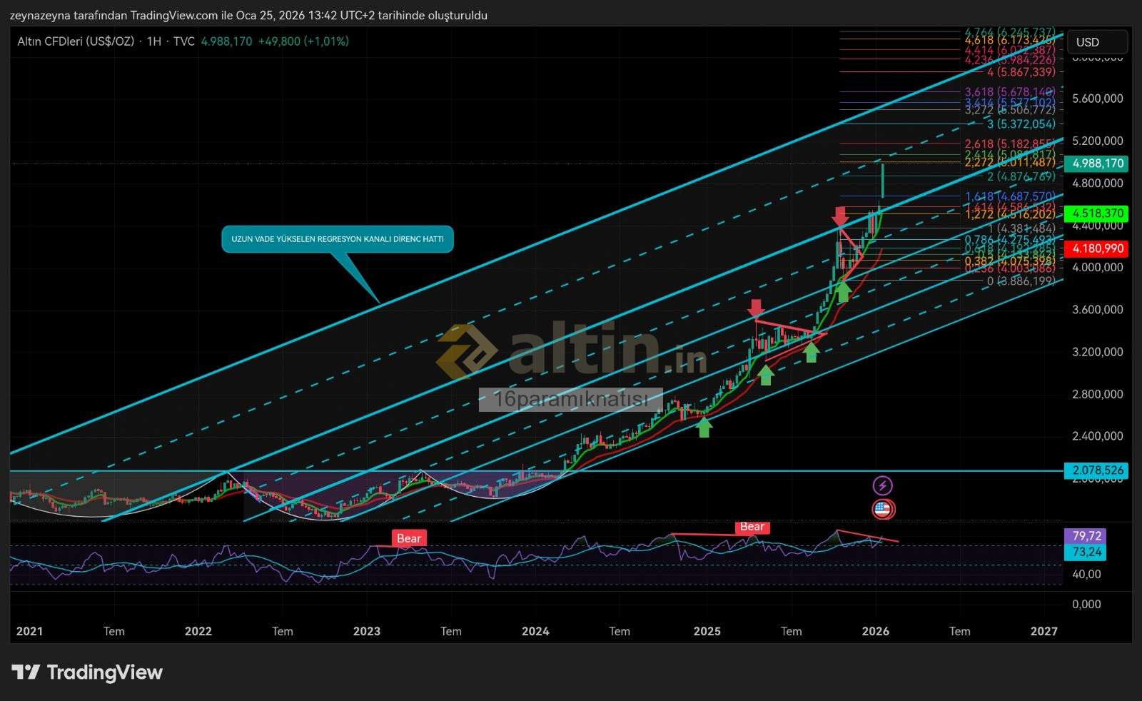Click the TradingView logo at bottom left
This screenshot has height=701, width=1142.
[x=87, y=672]
